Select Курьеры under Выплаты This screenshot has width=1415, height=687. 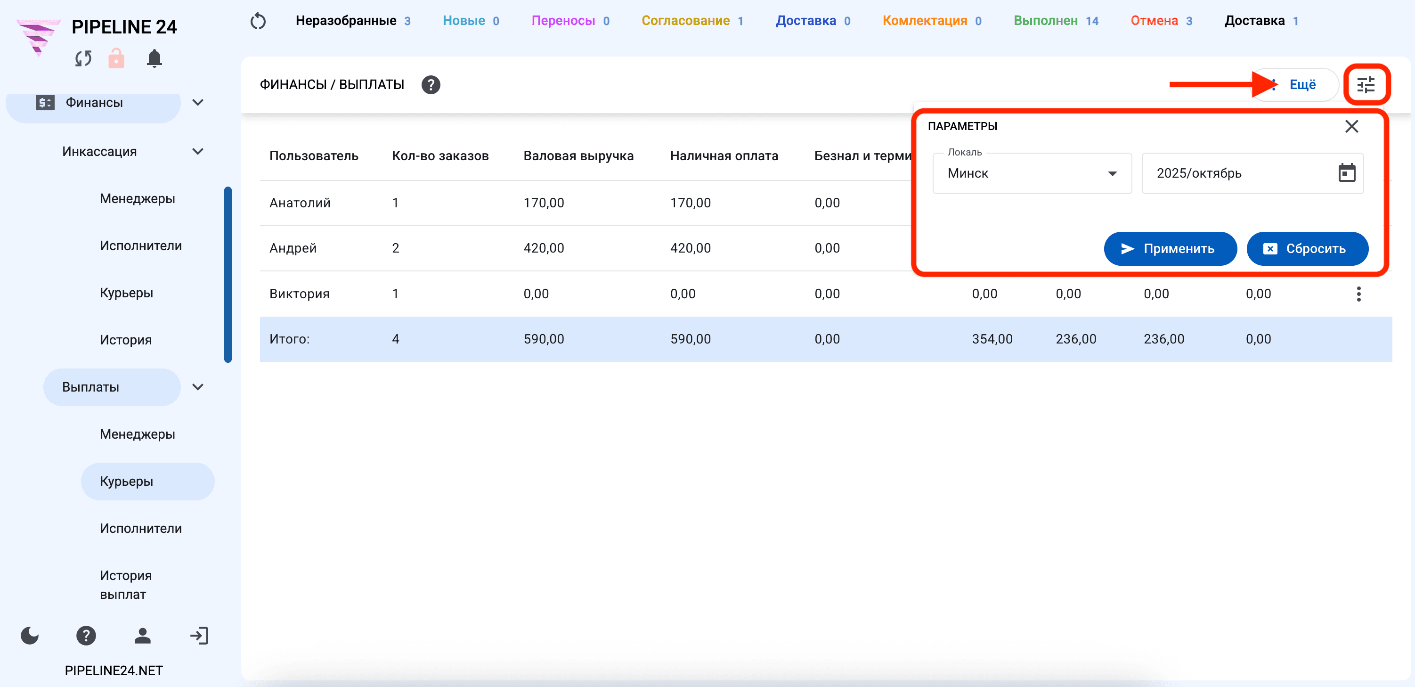point(147,482)
